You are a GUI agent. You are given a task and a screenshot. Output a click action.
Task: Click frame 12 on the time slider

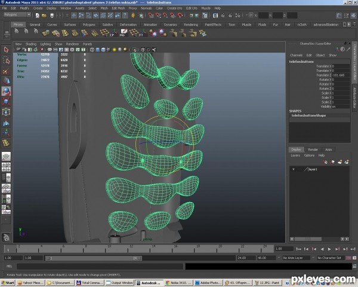(131, 249)
